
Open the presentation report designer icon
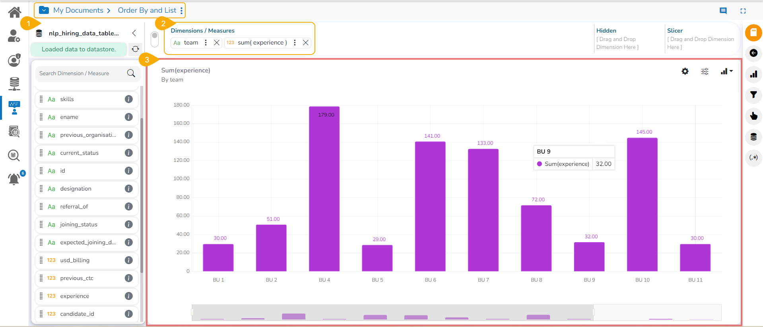[14, 108]
